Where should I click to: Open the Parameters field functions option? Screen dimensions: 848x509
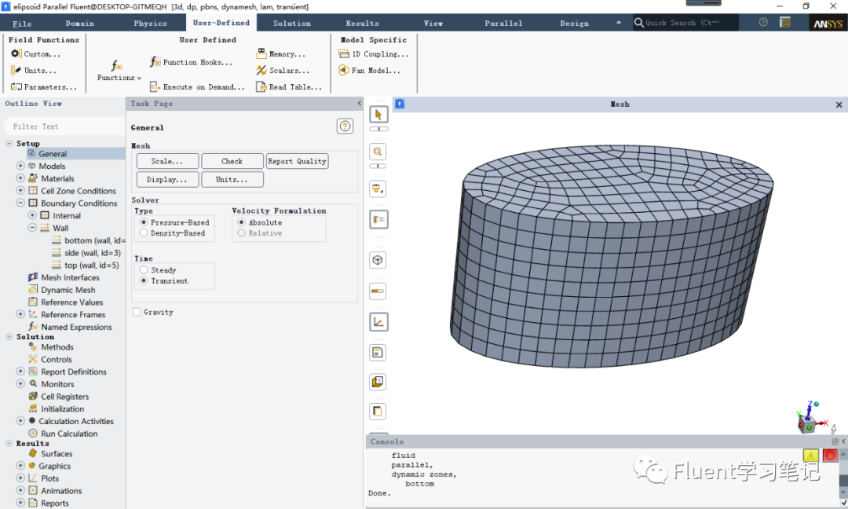pyautogui.click(x=44, y=86)
